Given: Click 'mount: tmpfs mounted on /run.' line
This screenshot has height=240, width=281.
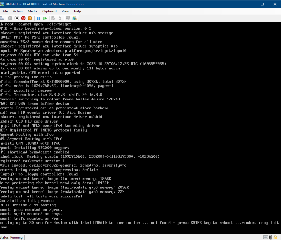Looking at the screenshot, I should click(31, 218).
